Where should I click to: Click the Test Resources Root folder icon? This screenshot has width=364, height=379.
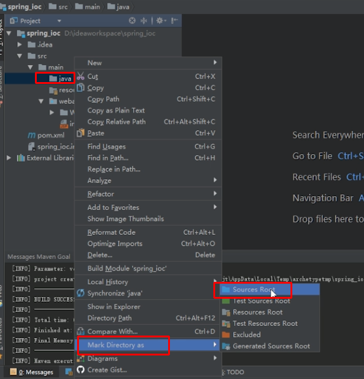coord(226,323)
